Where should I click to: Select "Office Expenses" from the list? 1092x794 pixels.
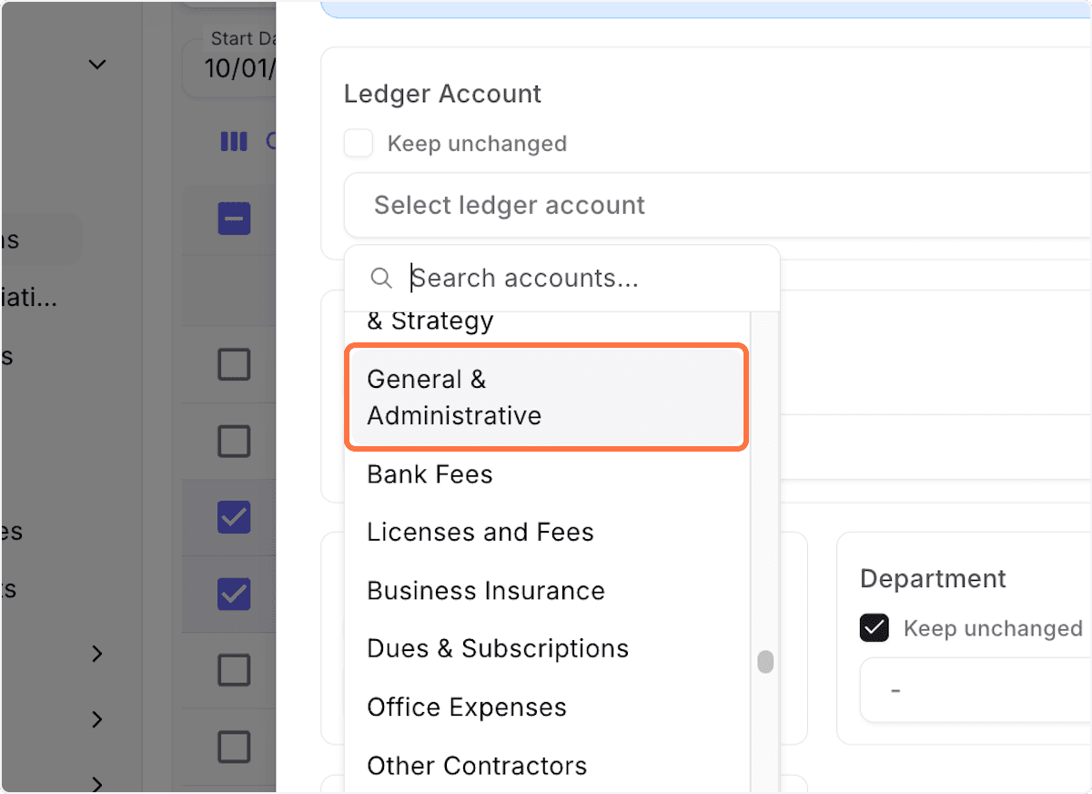(x=466, y=707)
